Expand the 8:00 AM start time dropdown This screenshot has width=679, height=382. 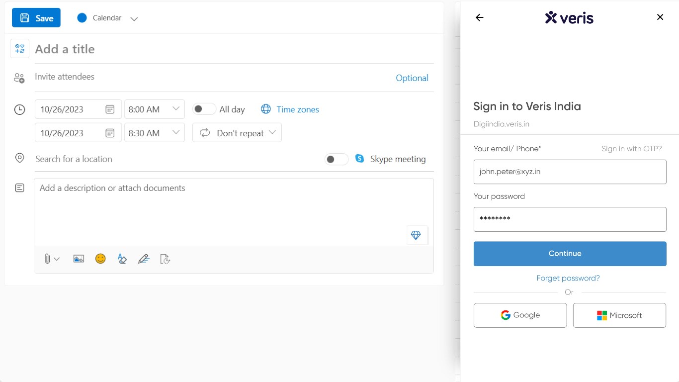coord(176,109)
